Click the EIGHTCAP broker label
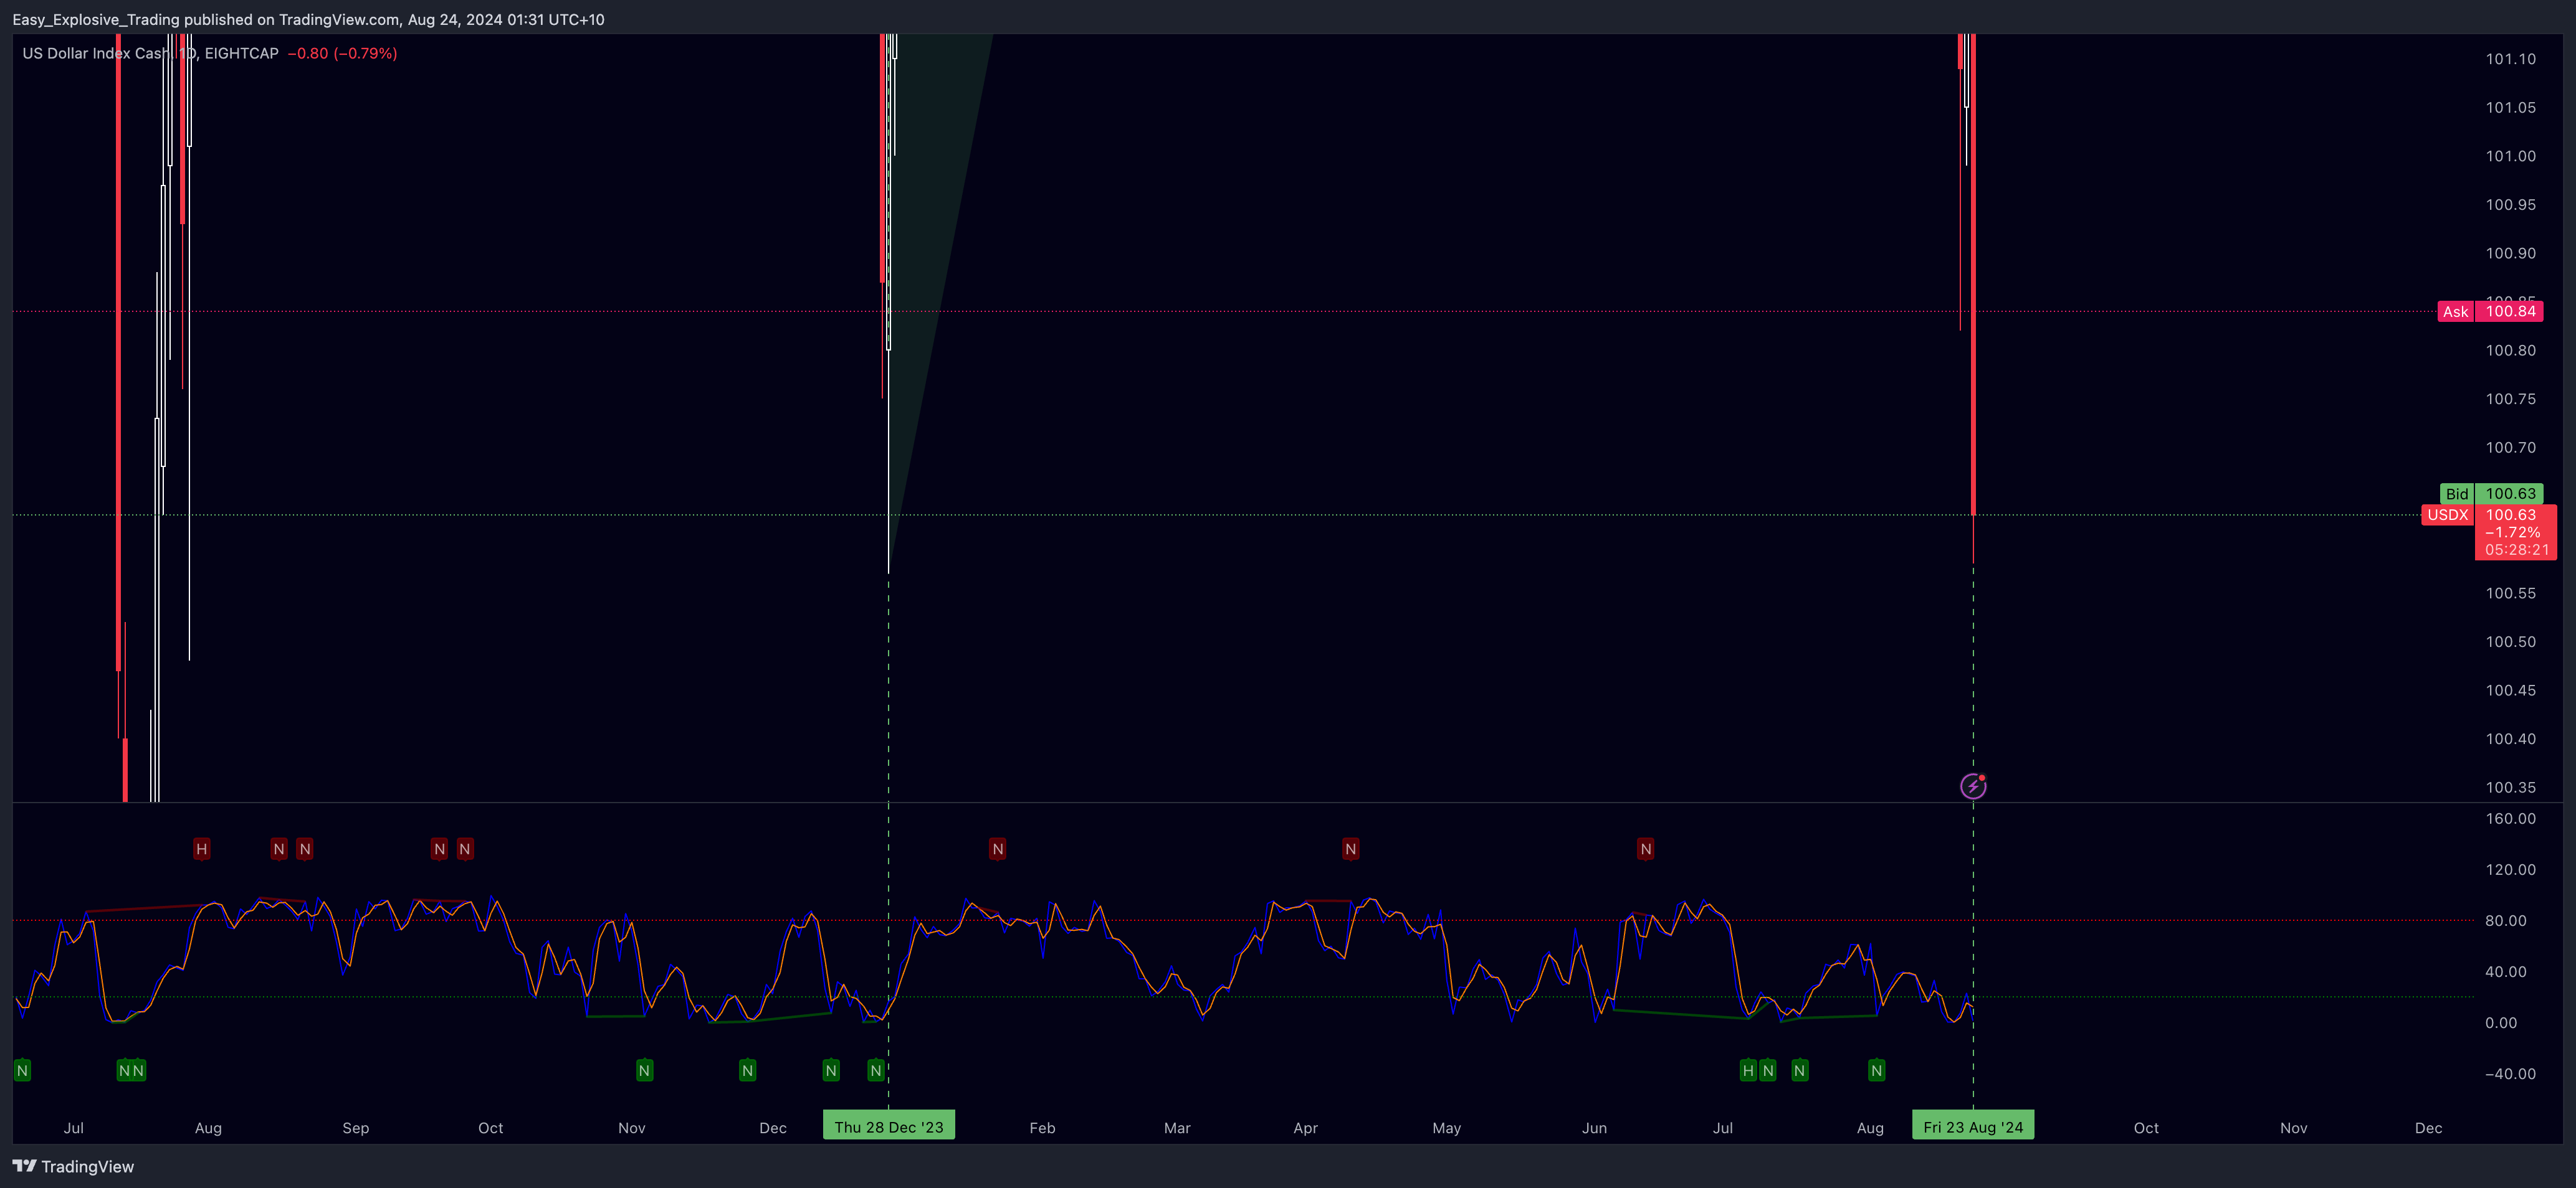Image resolution: width=2576 pixels, height=1188 pixels. click(241, 53)
